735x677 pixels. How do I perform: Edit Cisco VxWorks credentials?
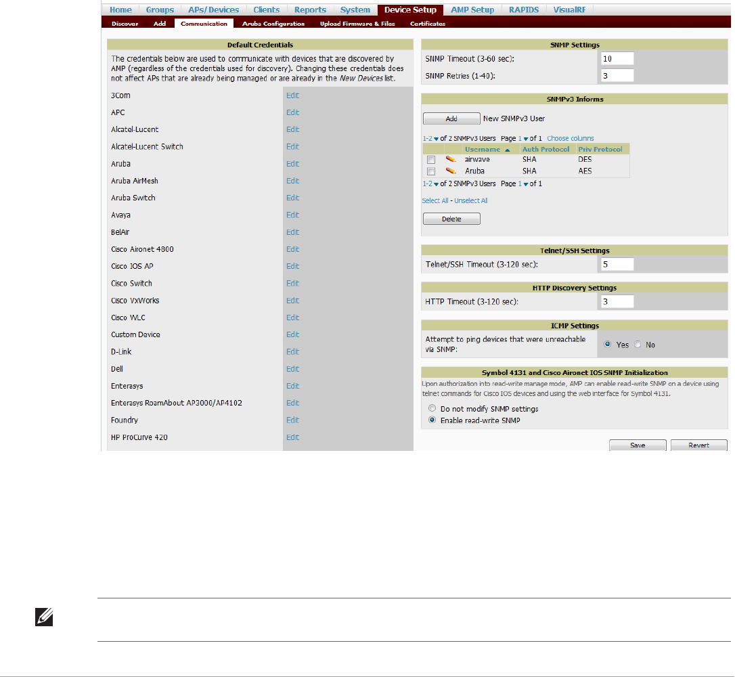point(292,301)
